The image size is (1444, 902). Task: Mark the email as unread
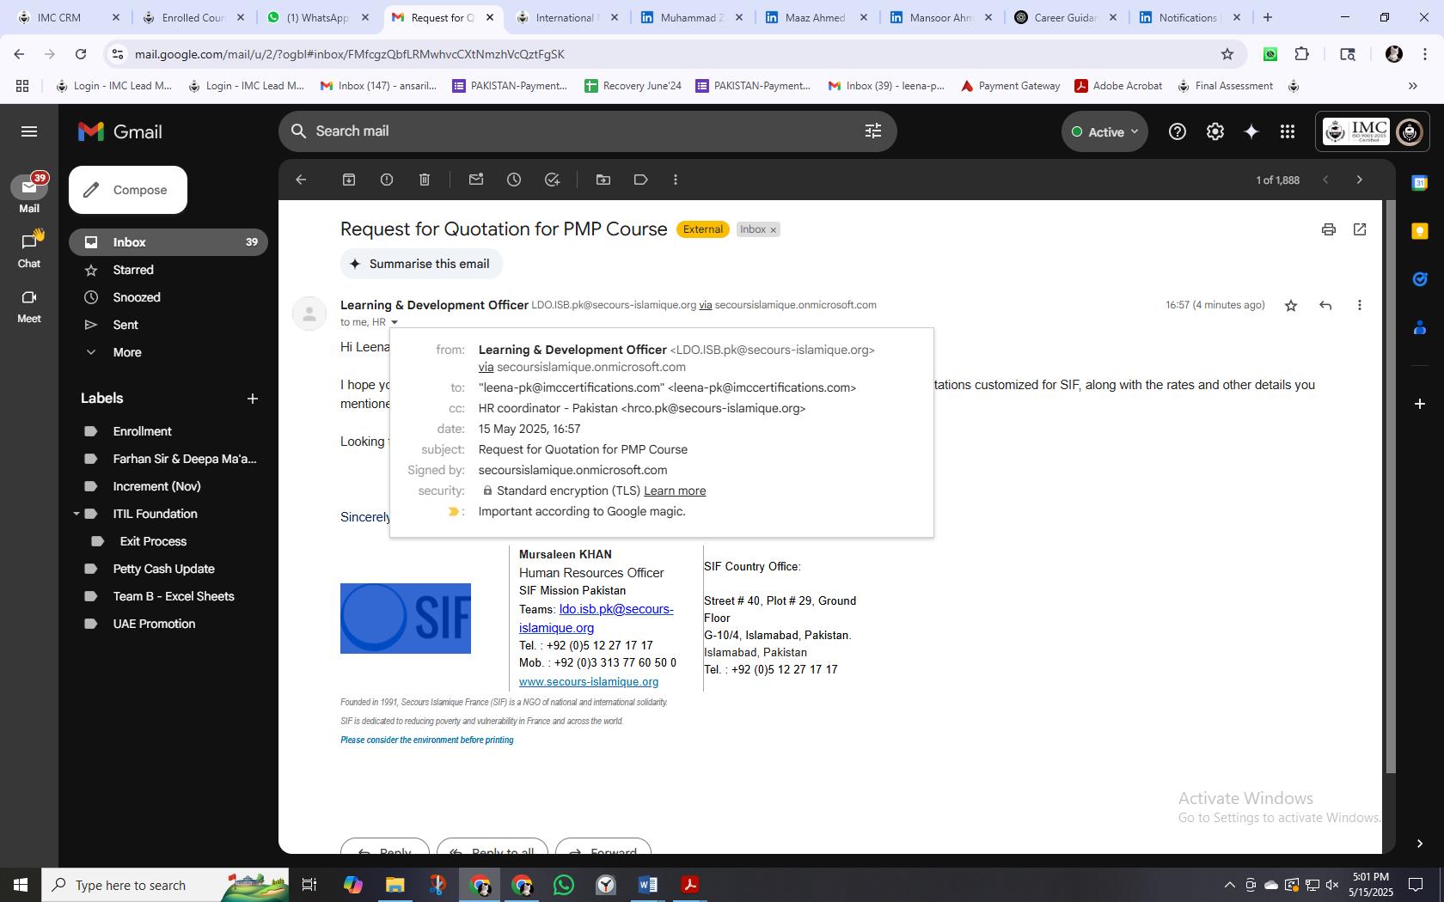[x=476, y=180]
